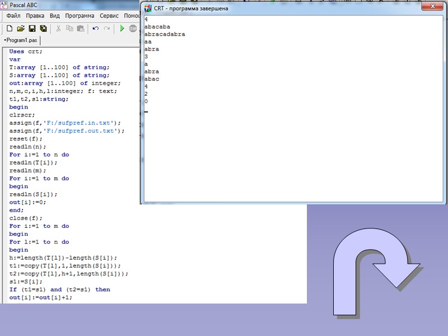Click the Save All icon
This screenshot has height=336, width=448.
[43, 29]
